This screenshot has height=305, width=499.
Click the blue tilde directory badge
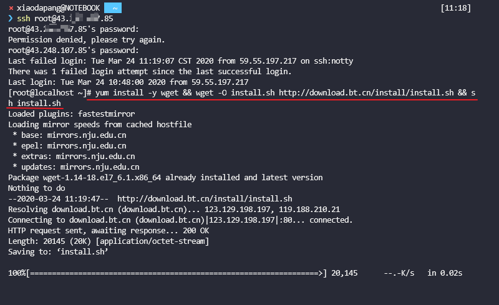pyautogui.click(x=113, y=8)
